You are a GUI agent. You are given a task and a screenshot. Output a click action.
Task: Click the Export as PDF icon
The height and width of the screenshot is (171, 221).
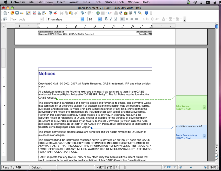35,13
